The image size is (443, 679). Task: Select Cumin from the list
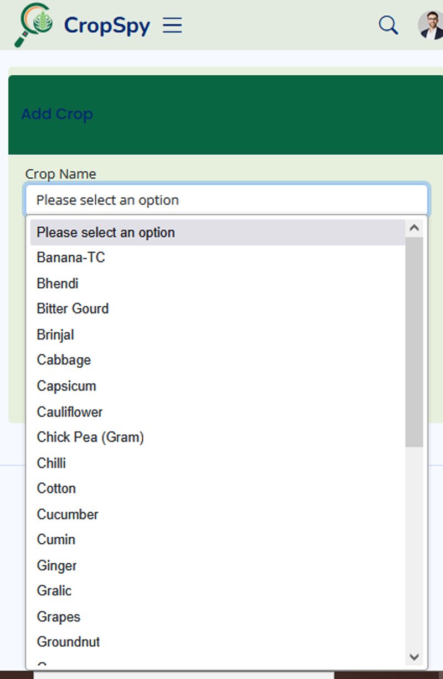(56, 539)
